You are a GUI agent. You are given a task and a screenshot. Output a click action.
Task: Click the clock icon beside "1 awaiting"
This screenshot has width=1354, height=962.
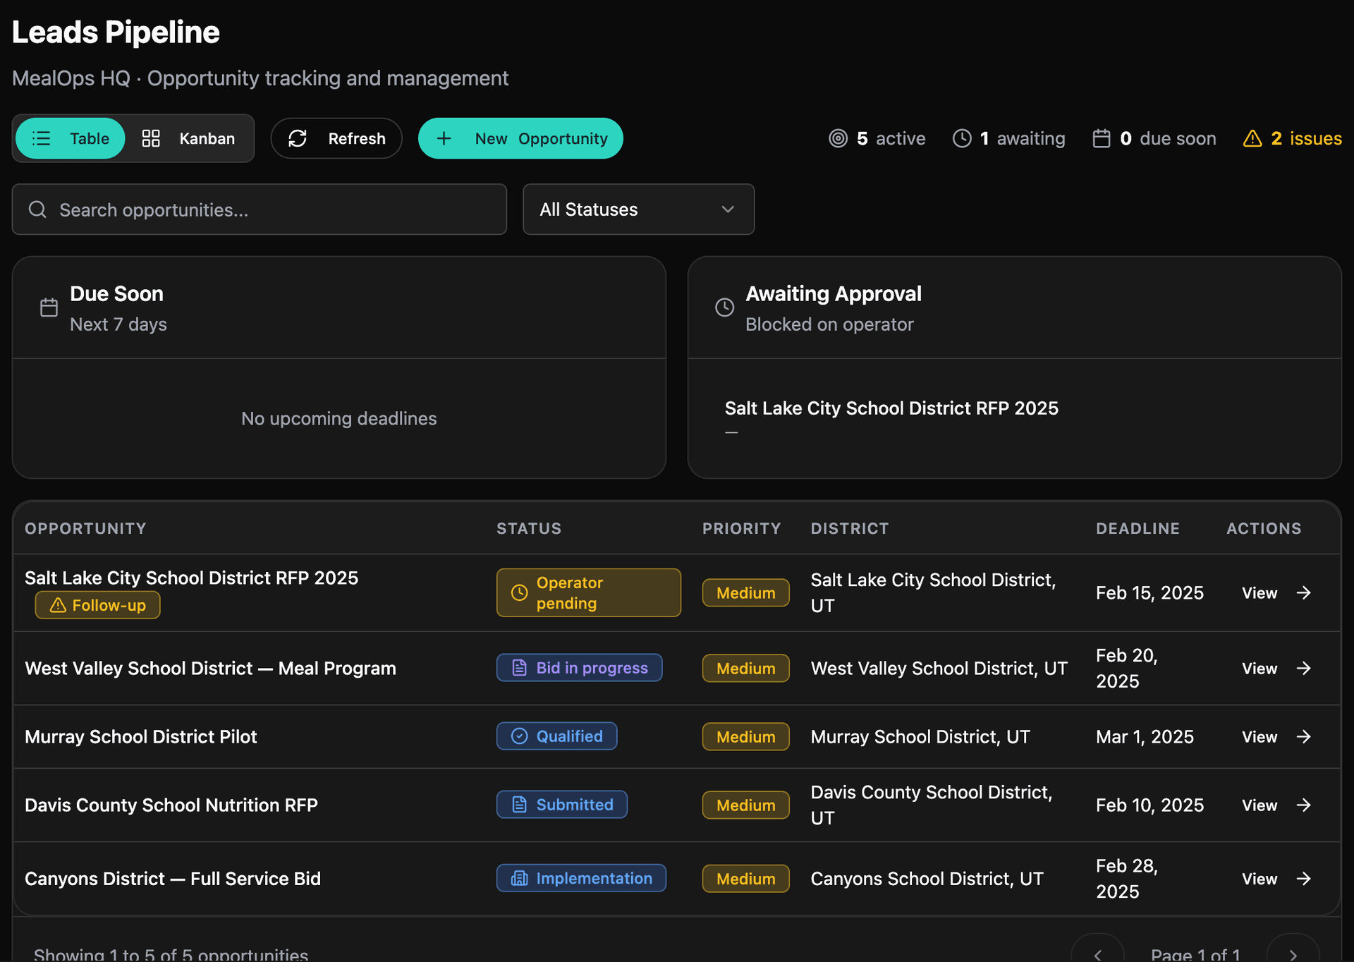[x=962, y=138]
